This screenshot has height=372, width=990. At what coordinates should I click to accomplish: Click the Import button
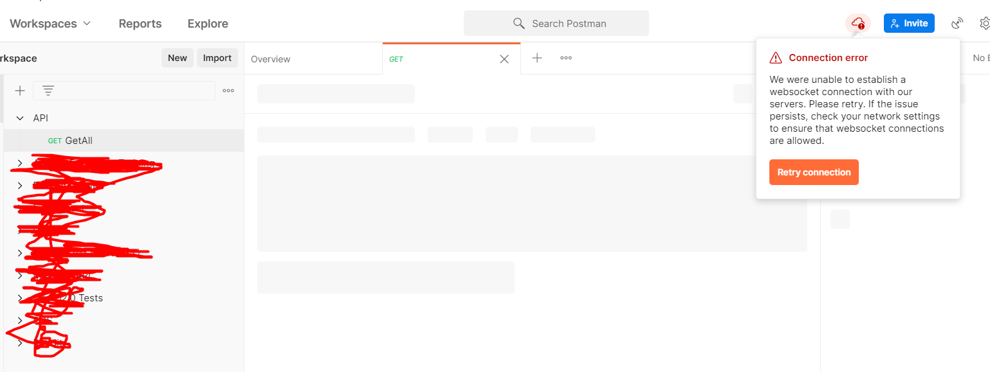tap(217, 58)
